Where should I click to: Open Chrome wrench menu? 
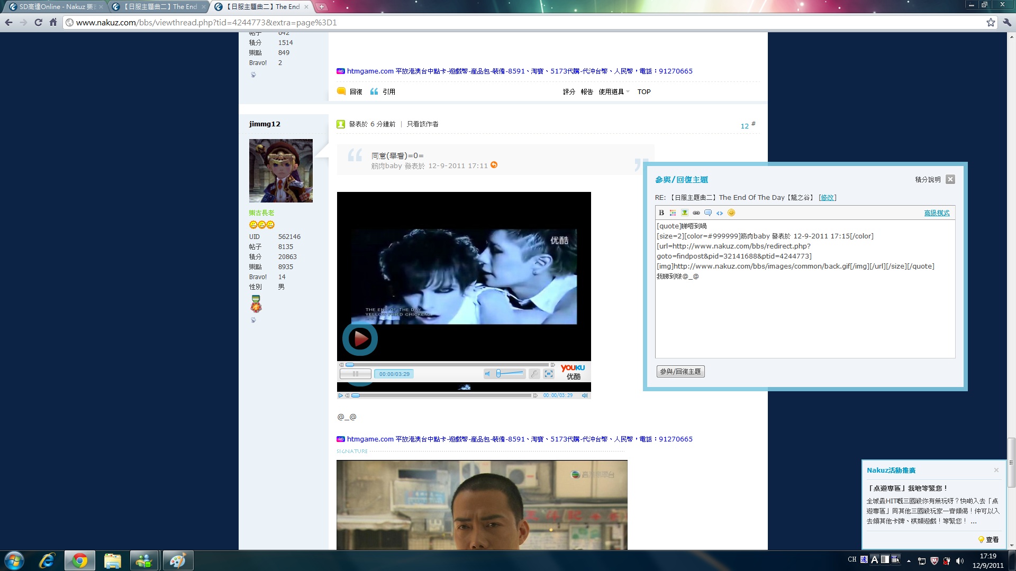click(1006, 22)
